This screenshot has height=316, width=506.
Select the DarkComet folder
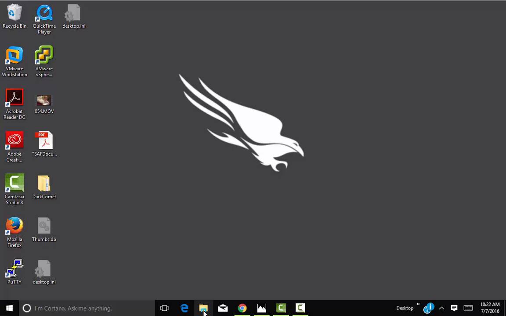pos(44,187)
